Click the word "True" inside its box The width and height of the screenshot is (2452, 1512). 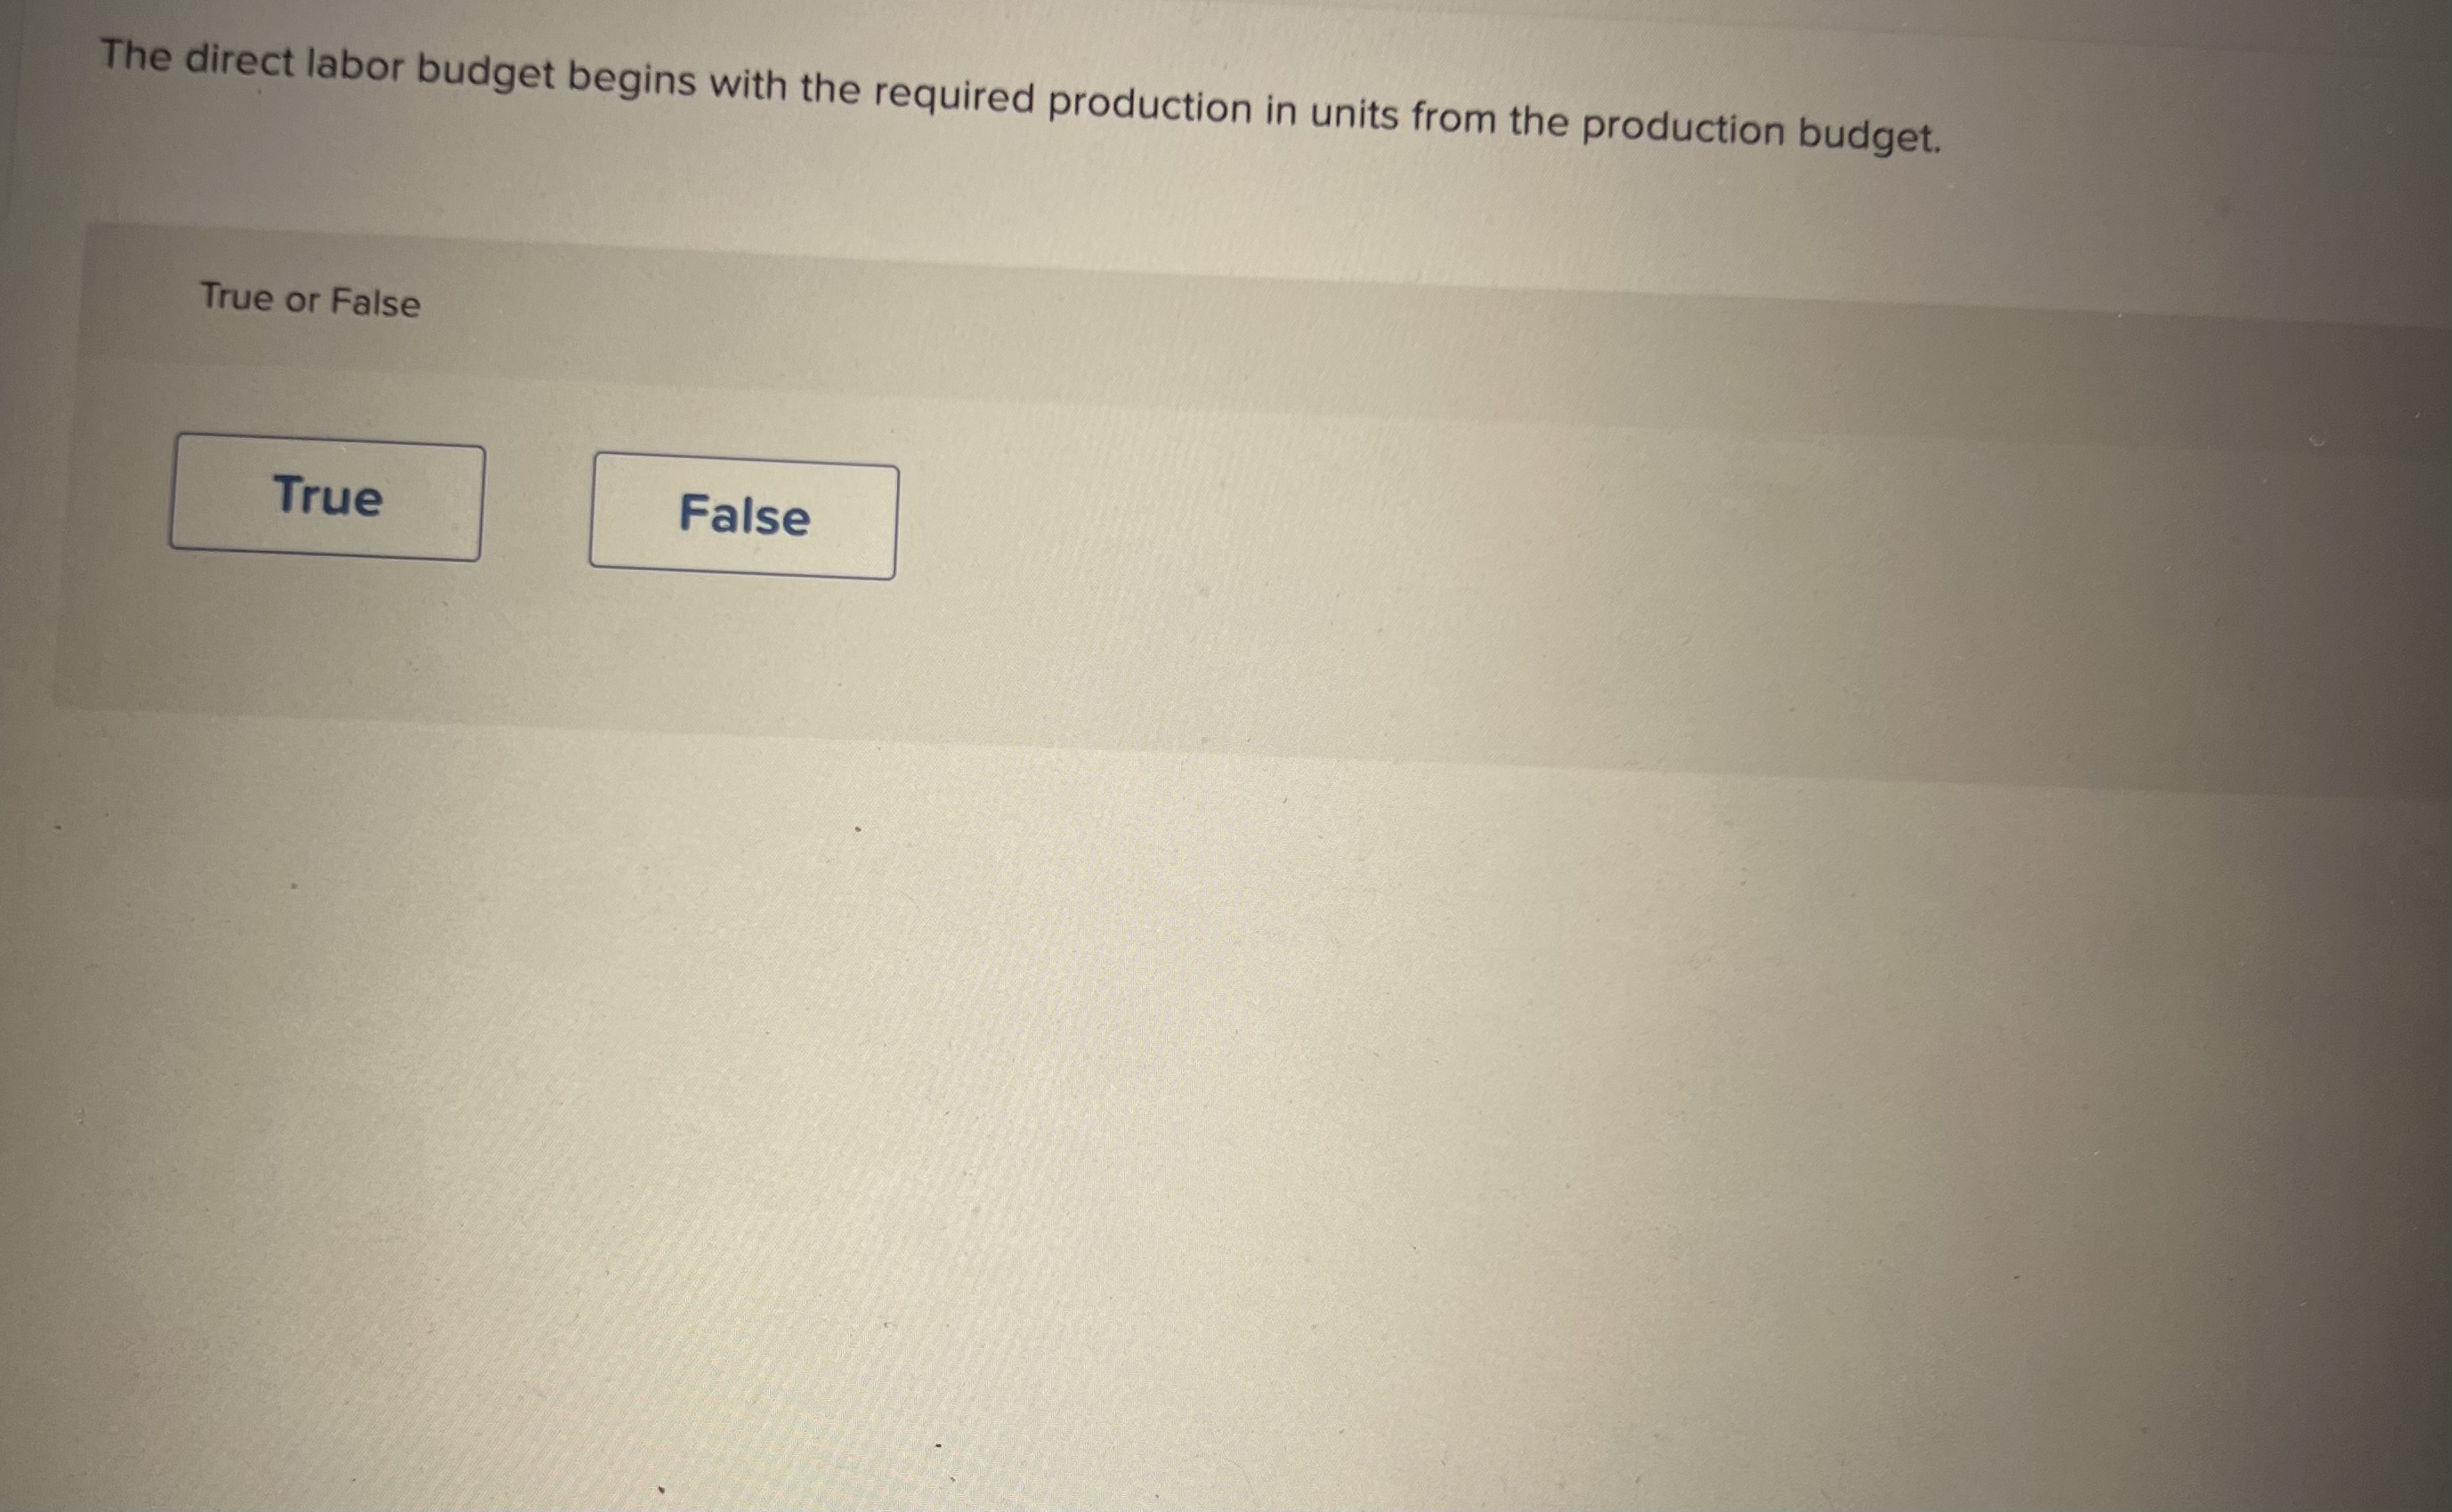pyautogui.click(x=328, y=496)
